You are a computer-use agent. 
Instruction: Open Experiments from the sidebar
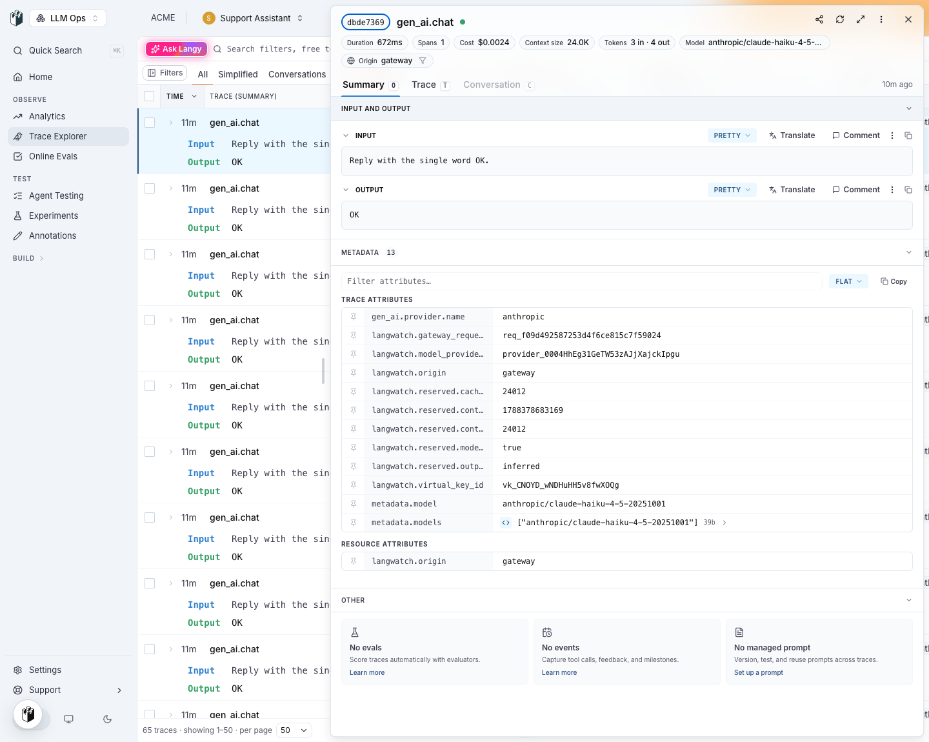(x=68, y=216)
